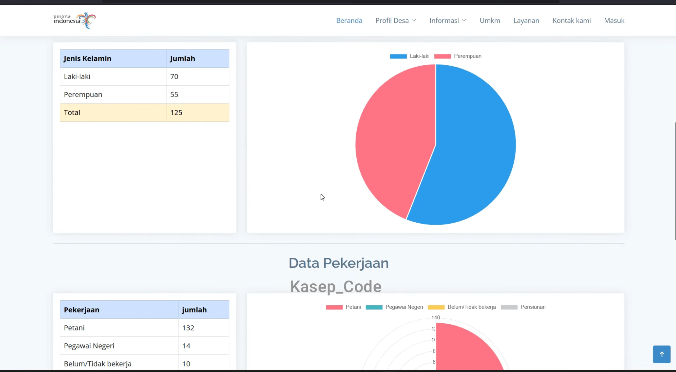Select the value 132 cell
The image size is (676, 372).
(x=204, y=328)
